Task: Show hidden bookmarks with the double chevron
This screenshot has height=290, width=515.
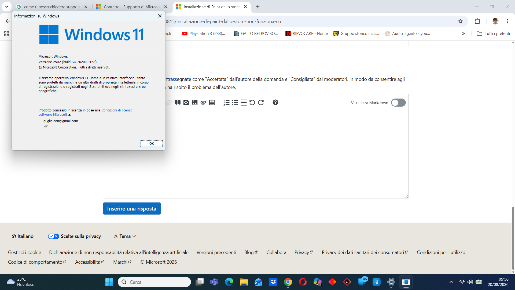Action: click(x=463, y=34)
